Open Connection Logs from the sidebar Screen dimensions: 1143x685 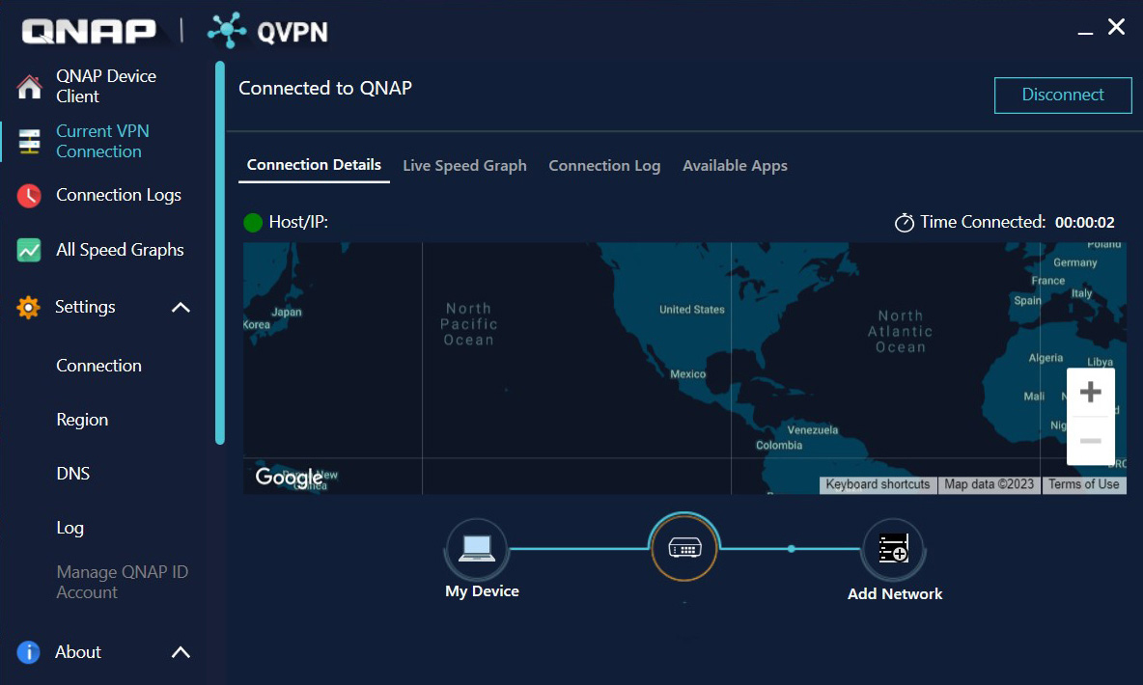pyautogui.click(x=119, y=195)
